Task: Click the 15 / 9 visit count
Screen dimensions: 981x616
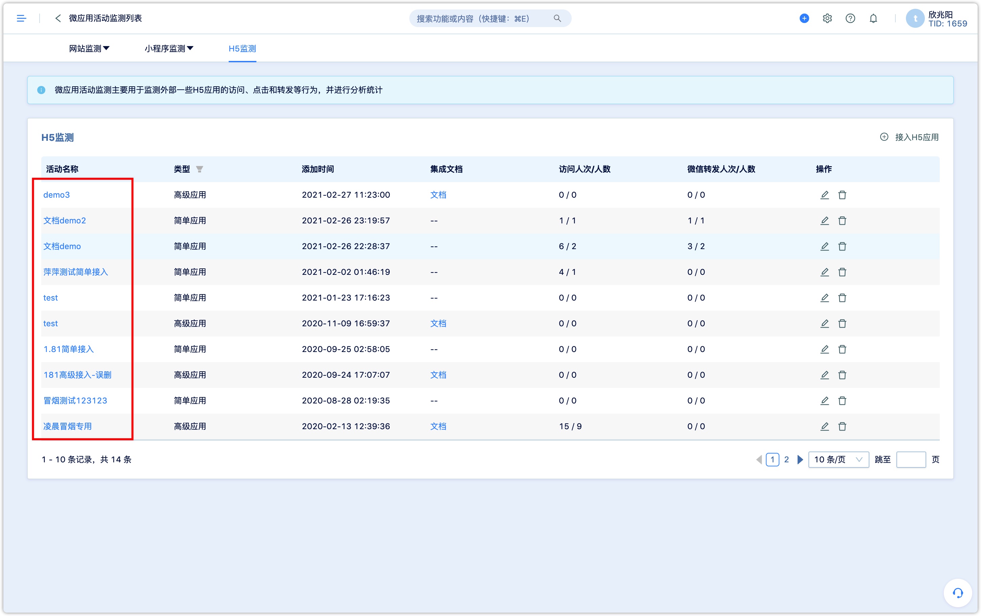Action: coord(570,426)
